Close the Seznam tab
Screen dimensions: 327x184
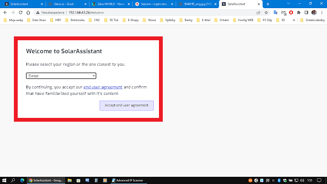tap(172, 4)
